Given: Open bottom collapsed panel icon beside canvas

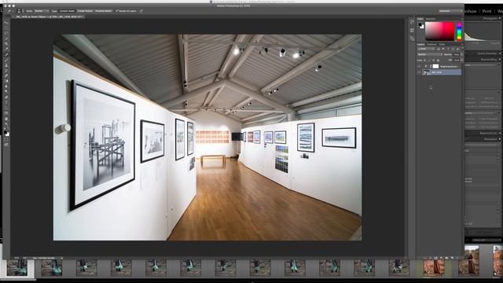Looking at the screenshot, I should point(412,39).
